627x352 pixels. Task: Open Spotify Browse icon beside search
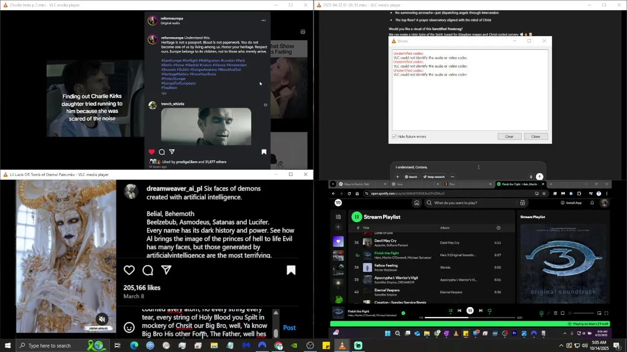pyautogui.click(x=523, y=203)
